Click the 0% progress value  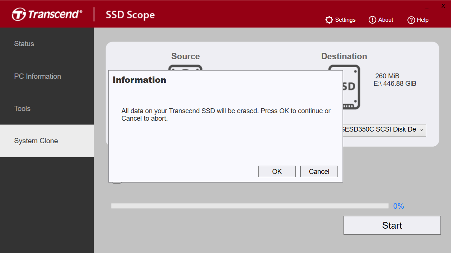tap(398, 206)
